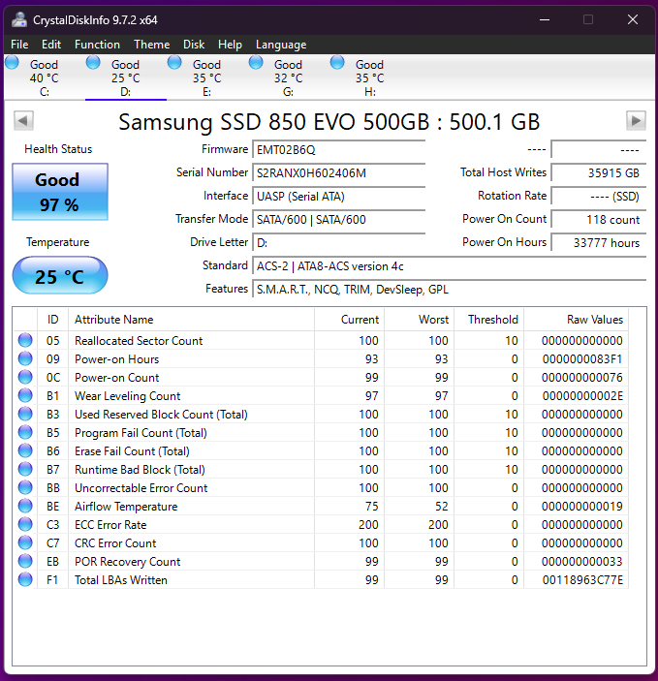
Task: Click the Good 97 % health status button
Action: pos(60,192)
